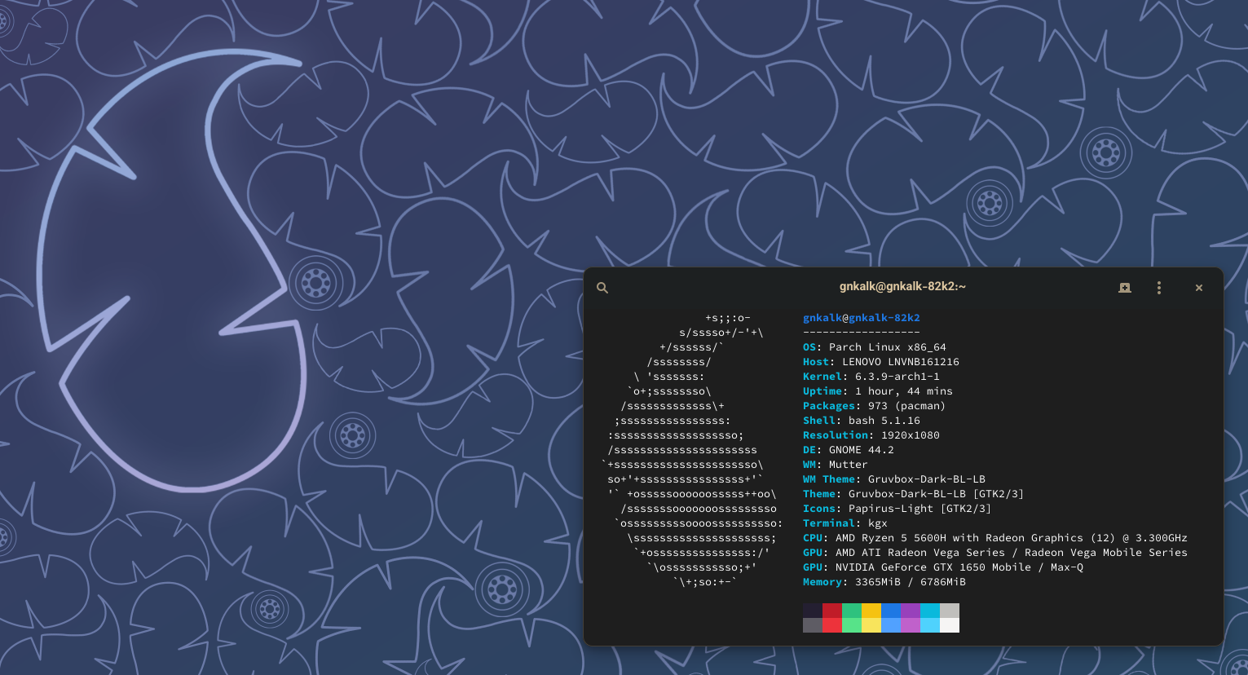Viewport: 1248px width, 675px height.
Task: Click the Kernel version 6.3.9-arch1-1 text
Action: pyautogui.click(x=897, y=377)
